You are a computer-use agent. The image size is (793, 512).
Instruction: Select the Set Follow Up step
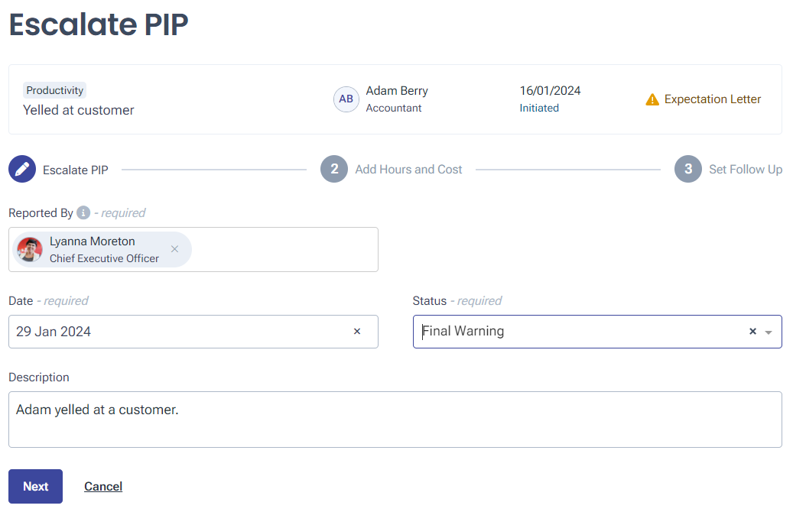[x=745, y=170]
